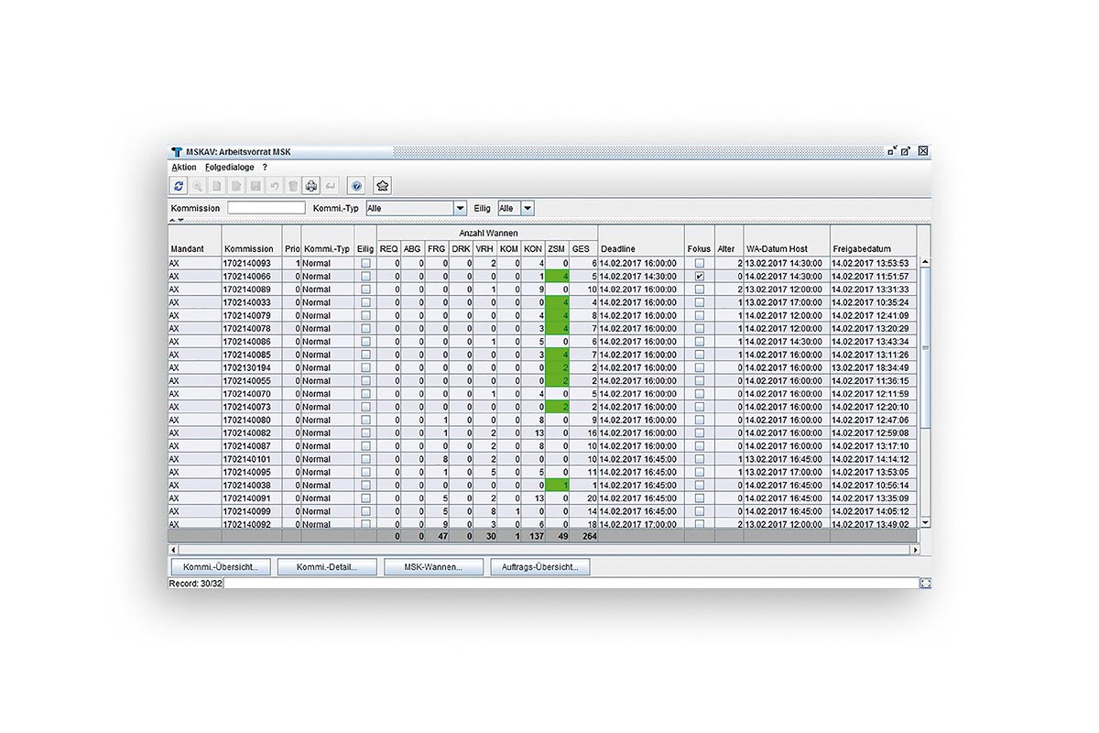Select row with Kommission 1702140082
This screenshot has width=1099, height=733.
point(543,432)
